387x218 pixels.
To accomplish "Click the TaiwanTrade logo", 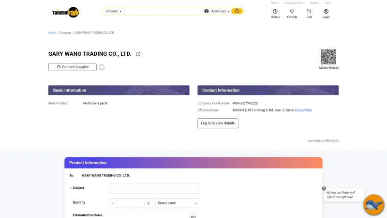I will [66, 12].
